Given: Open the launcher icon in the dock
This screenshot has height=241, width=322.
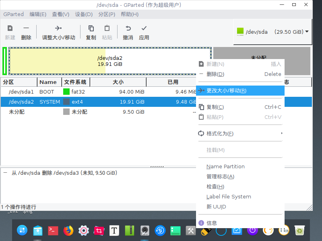Looking at the screenshot, I should click(x=22, y=230).
